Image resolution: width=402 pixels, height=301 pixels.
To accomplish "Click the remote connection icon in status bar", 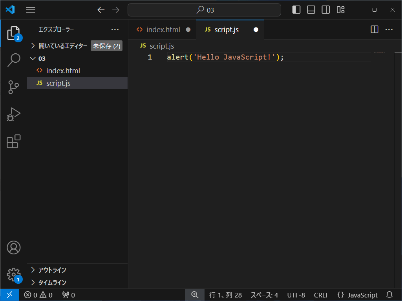I will coord(9,295).
